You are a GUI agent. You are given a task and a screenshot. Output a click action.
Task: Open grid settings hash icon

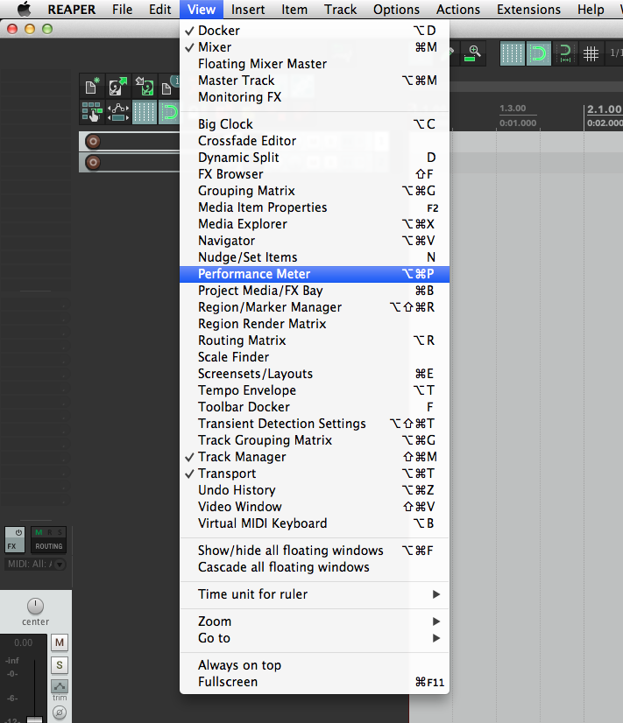(591, 53)
